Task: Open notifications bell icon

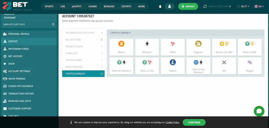Action: click(160, 6)
